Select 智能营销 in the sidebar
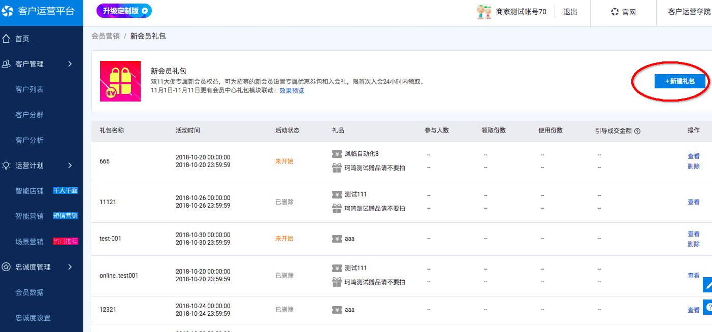Image resolution: width=712 pixels, height=332 pixels. 29,216
